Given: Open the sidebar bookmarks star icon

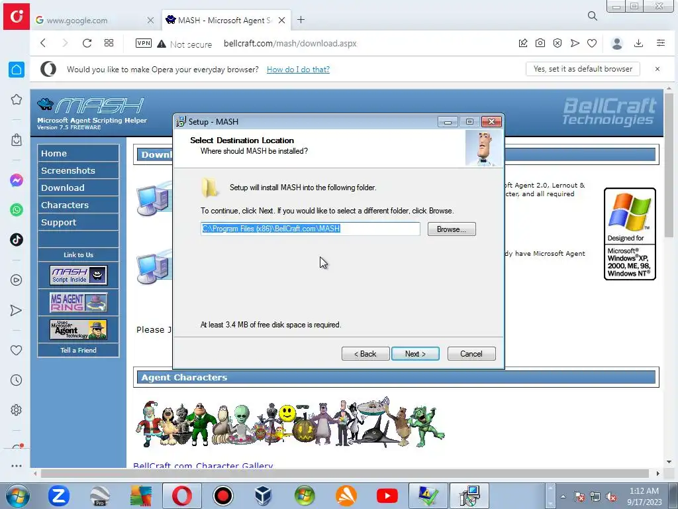Looking at the screenshot, I should click(x=17, y=99).
